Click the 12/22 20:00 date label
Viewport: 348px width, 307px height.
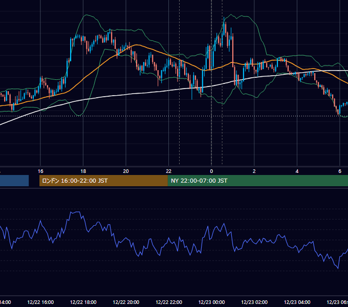pyautogui.click(x=126, y=302)
